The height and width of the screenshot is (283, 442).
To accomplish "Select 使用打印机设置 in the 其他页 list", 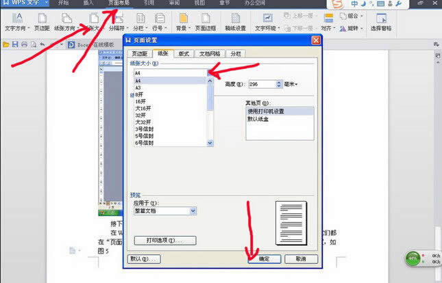I will click(x=280, y=111).
